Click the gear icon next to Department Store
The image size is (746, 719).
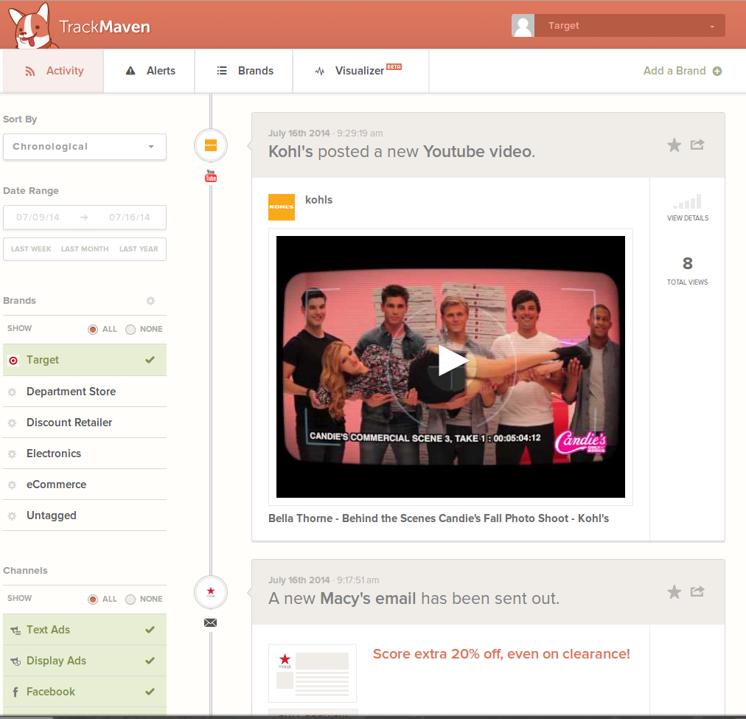13,392
